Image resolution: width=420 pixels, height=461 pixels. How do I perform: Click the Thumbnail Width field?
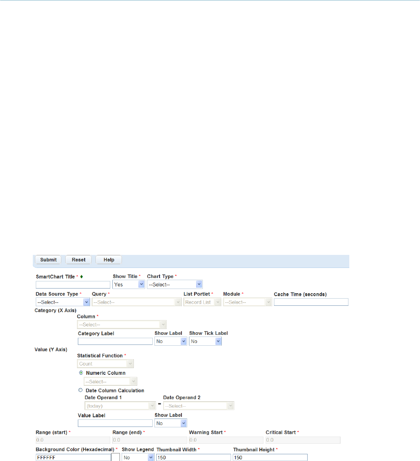tap(194, 458)
